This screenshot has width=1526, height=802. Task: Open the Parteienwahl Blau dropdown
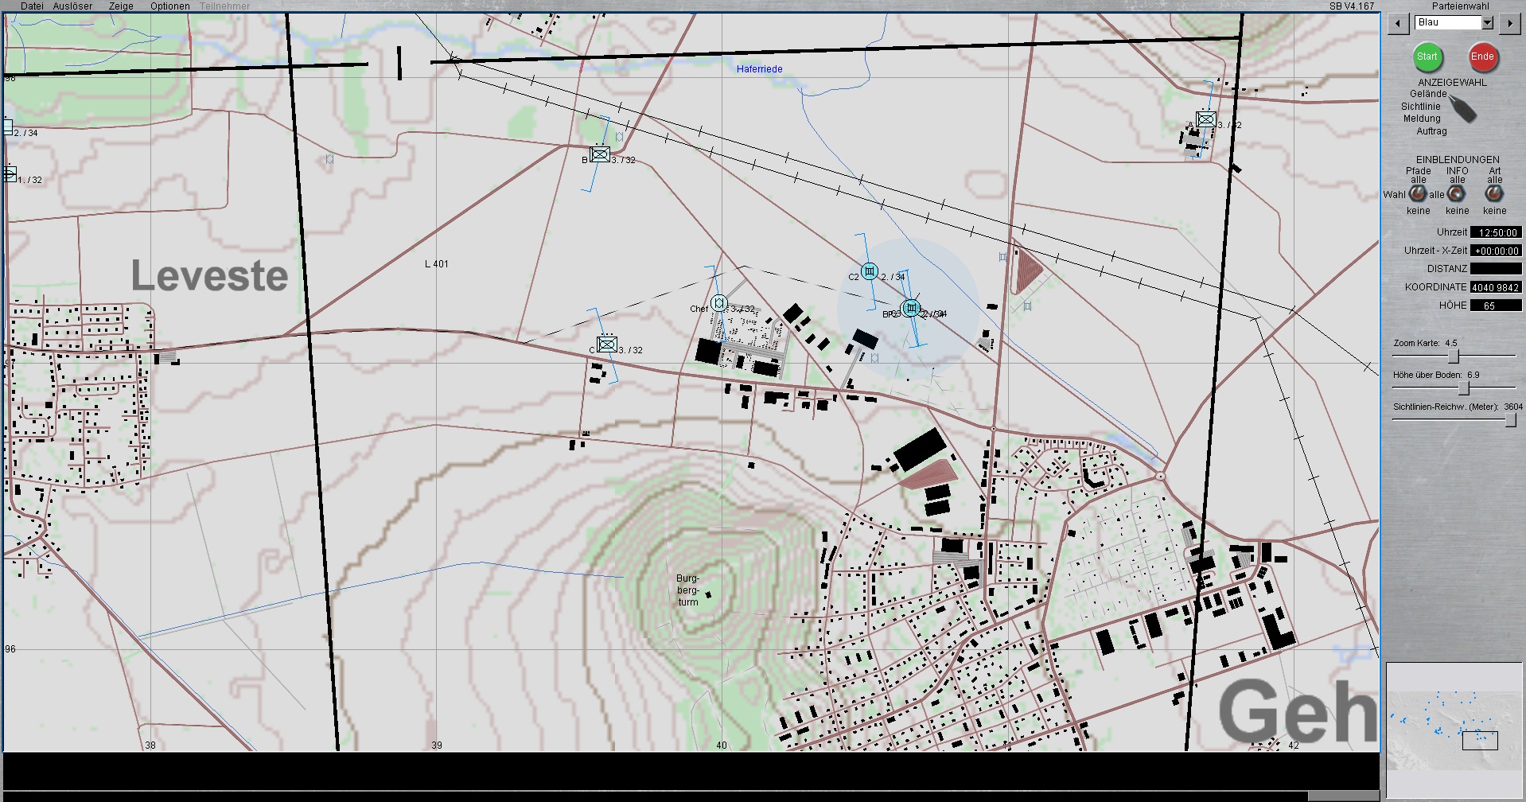[x=1487, y=23]
